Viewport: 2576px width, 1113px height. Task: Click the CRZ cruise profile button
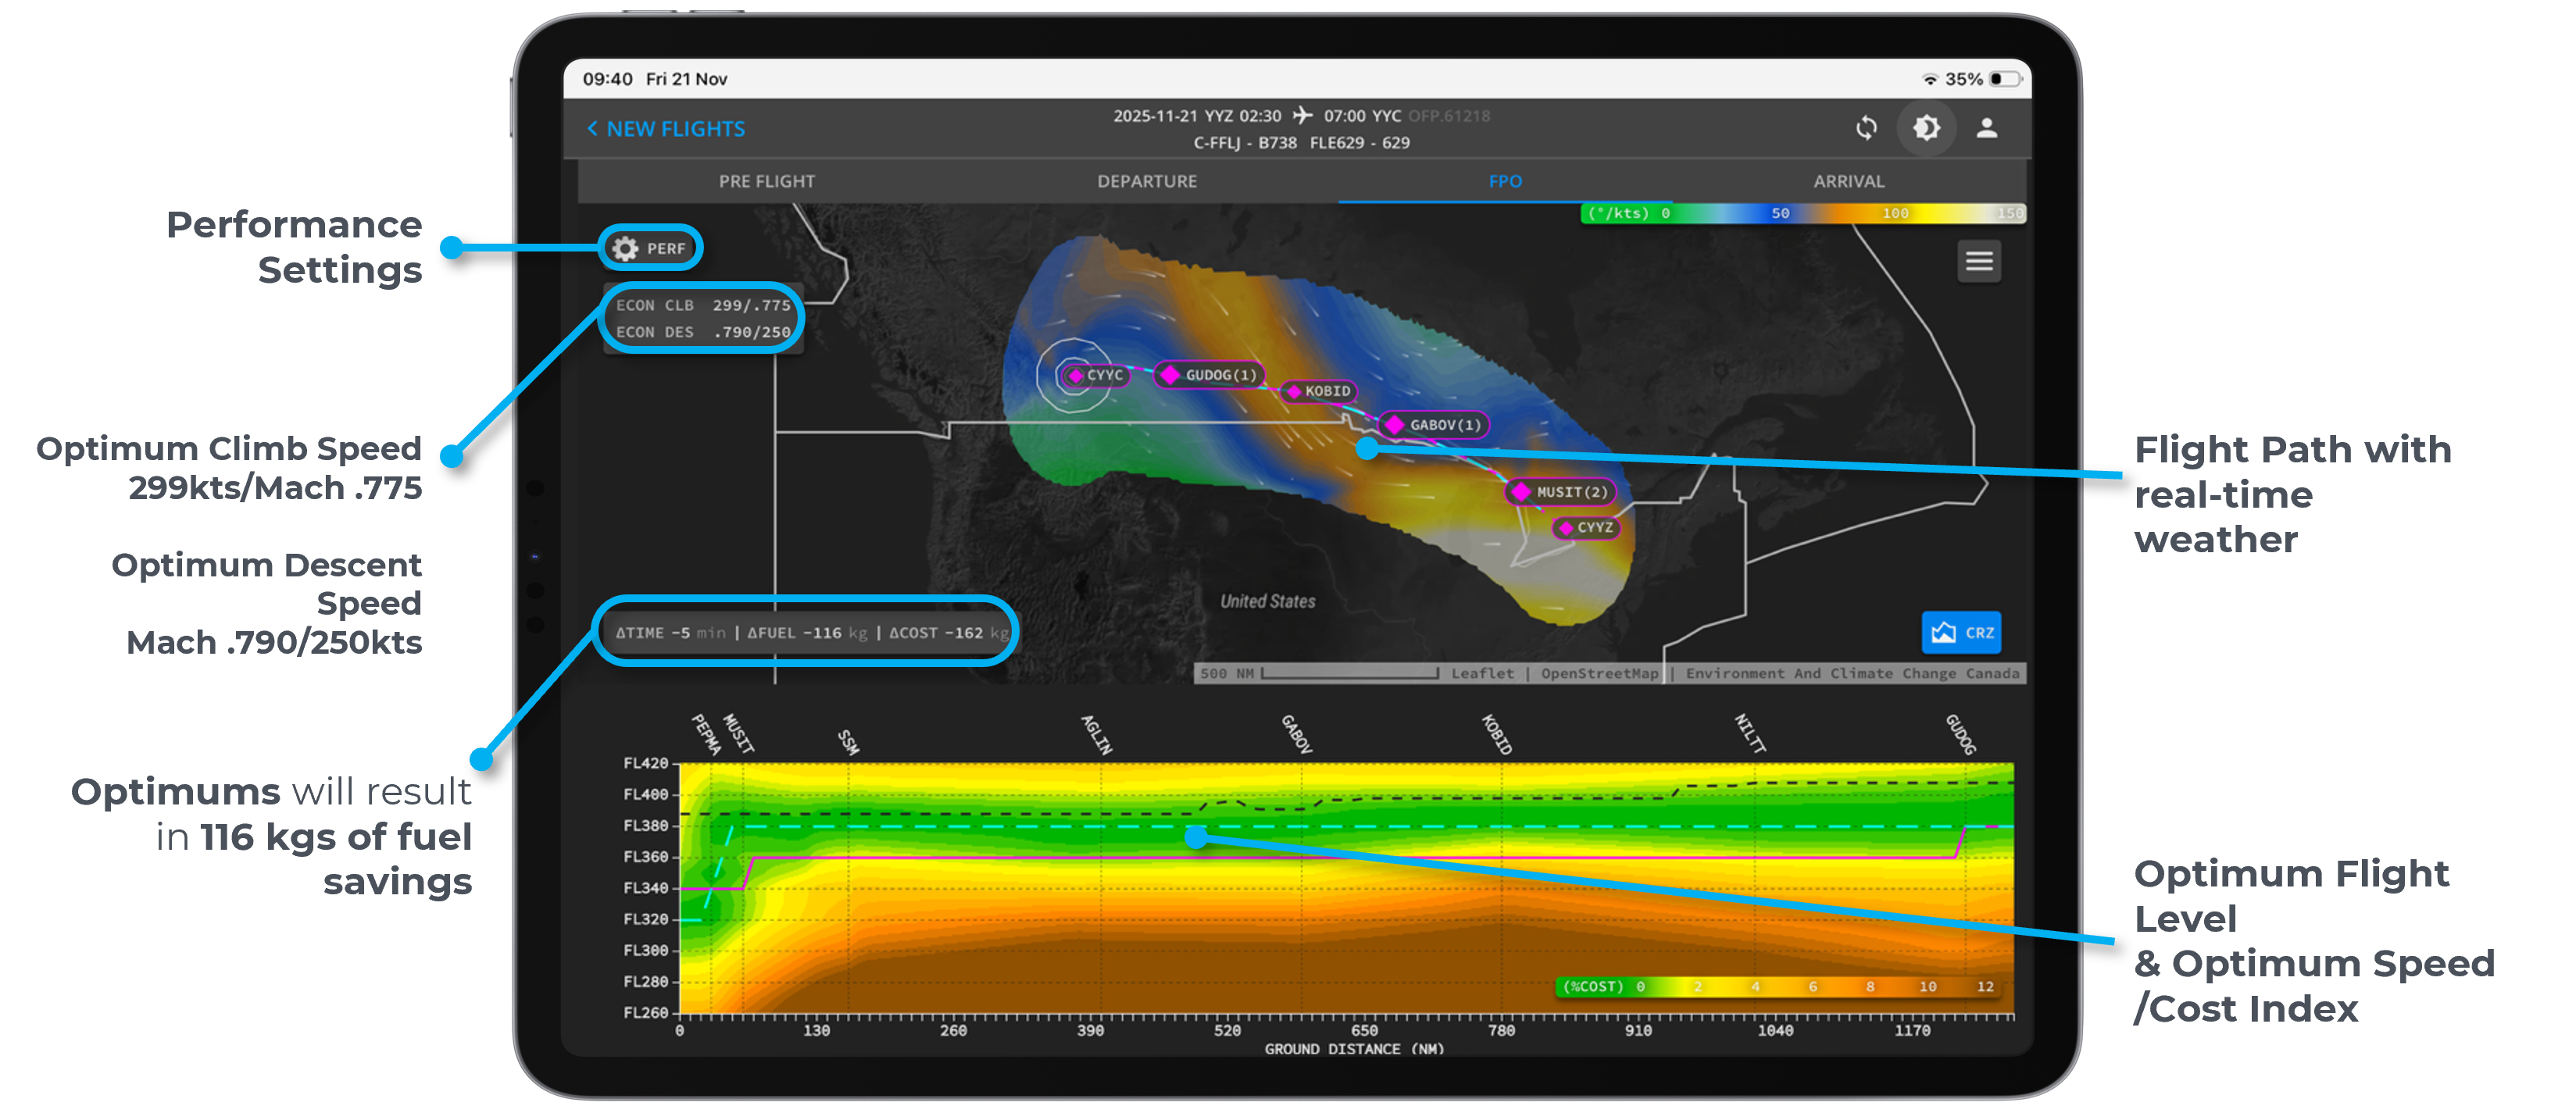[1962, 632]
